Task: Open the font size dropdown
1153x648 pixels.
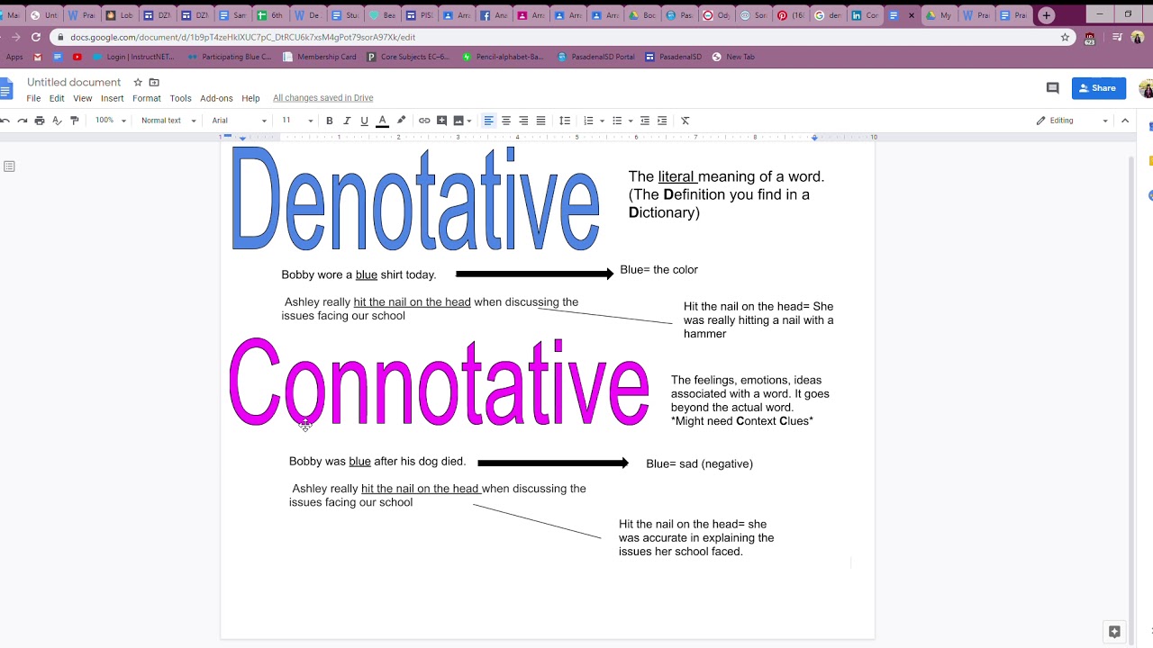Action: point(297,121)
